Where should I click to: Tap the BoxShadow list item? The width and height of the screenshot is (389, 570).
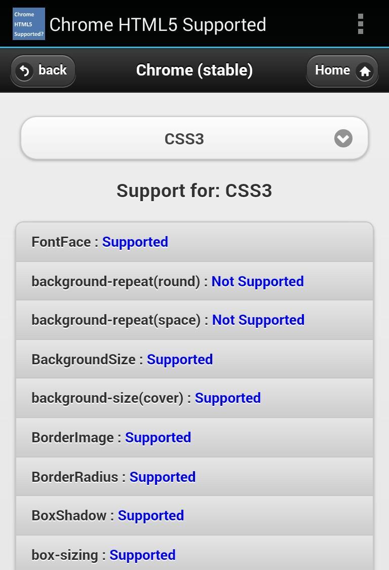(194, 516)
